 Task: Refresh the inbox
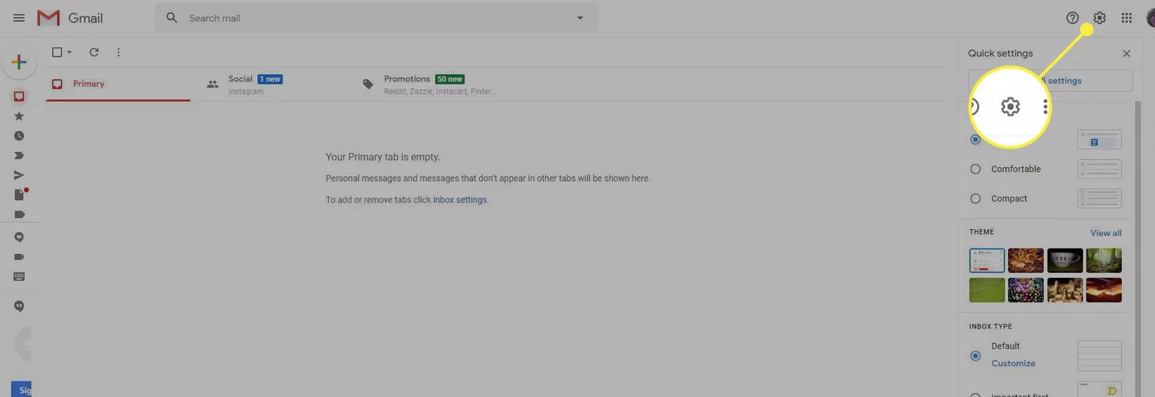click(x=94, y=52)
